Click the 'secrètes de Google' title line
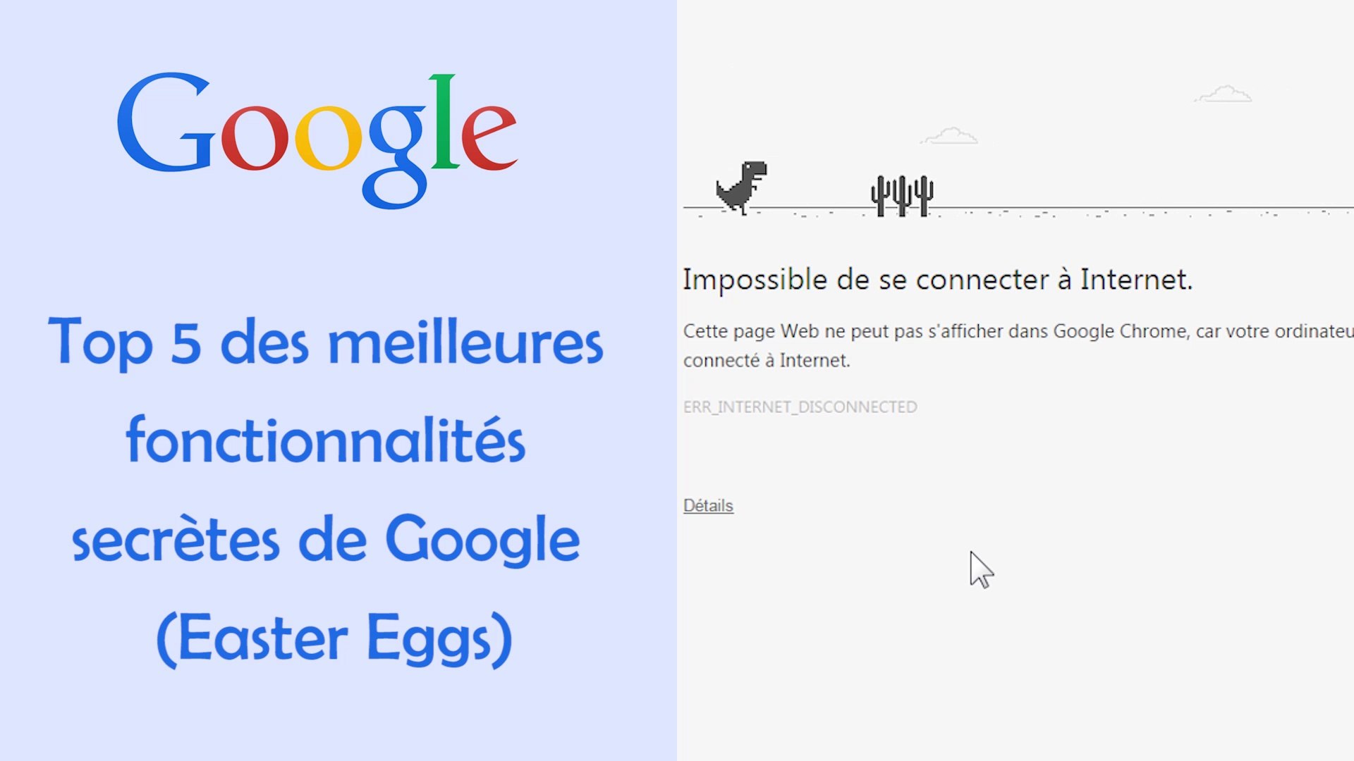 [325, 540]
